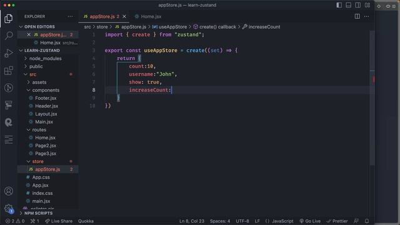400x225 pixels.
Task: Start Live Share from status bar
Action: 59,221
